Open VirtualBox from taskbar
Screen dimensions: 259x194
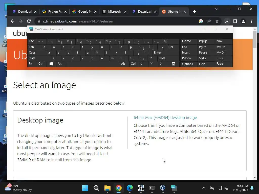pyautogui.click(x=163, y=188)
